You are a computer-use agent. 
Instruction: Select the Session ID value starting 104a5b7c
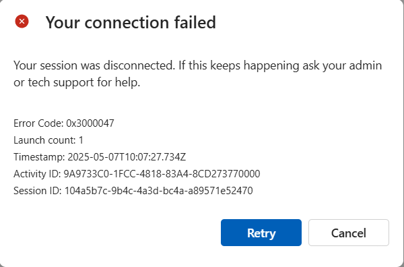pyautogui.click(x=158, y=191)
